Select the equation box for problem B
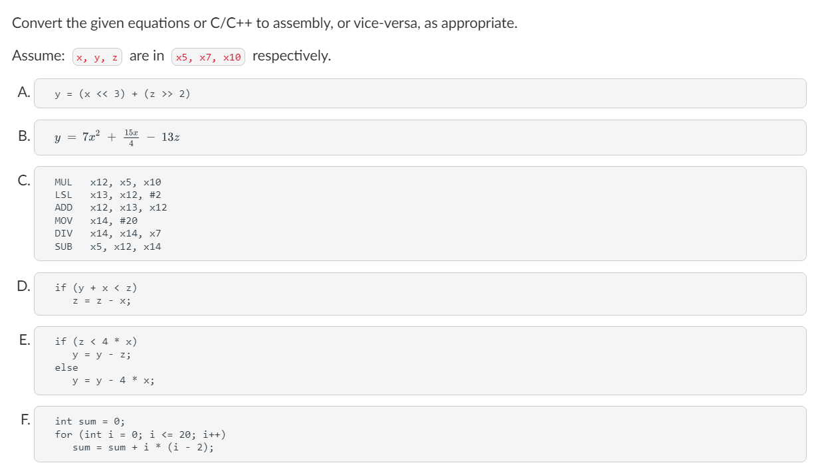This screenshot has width=826, height=471. point(420,138)
